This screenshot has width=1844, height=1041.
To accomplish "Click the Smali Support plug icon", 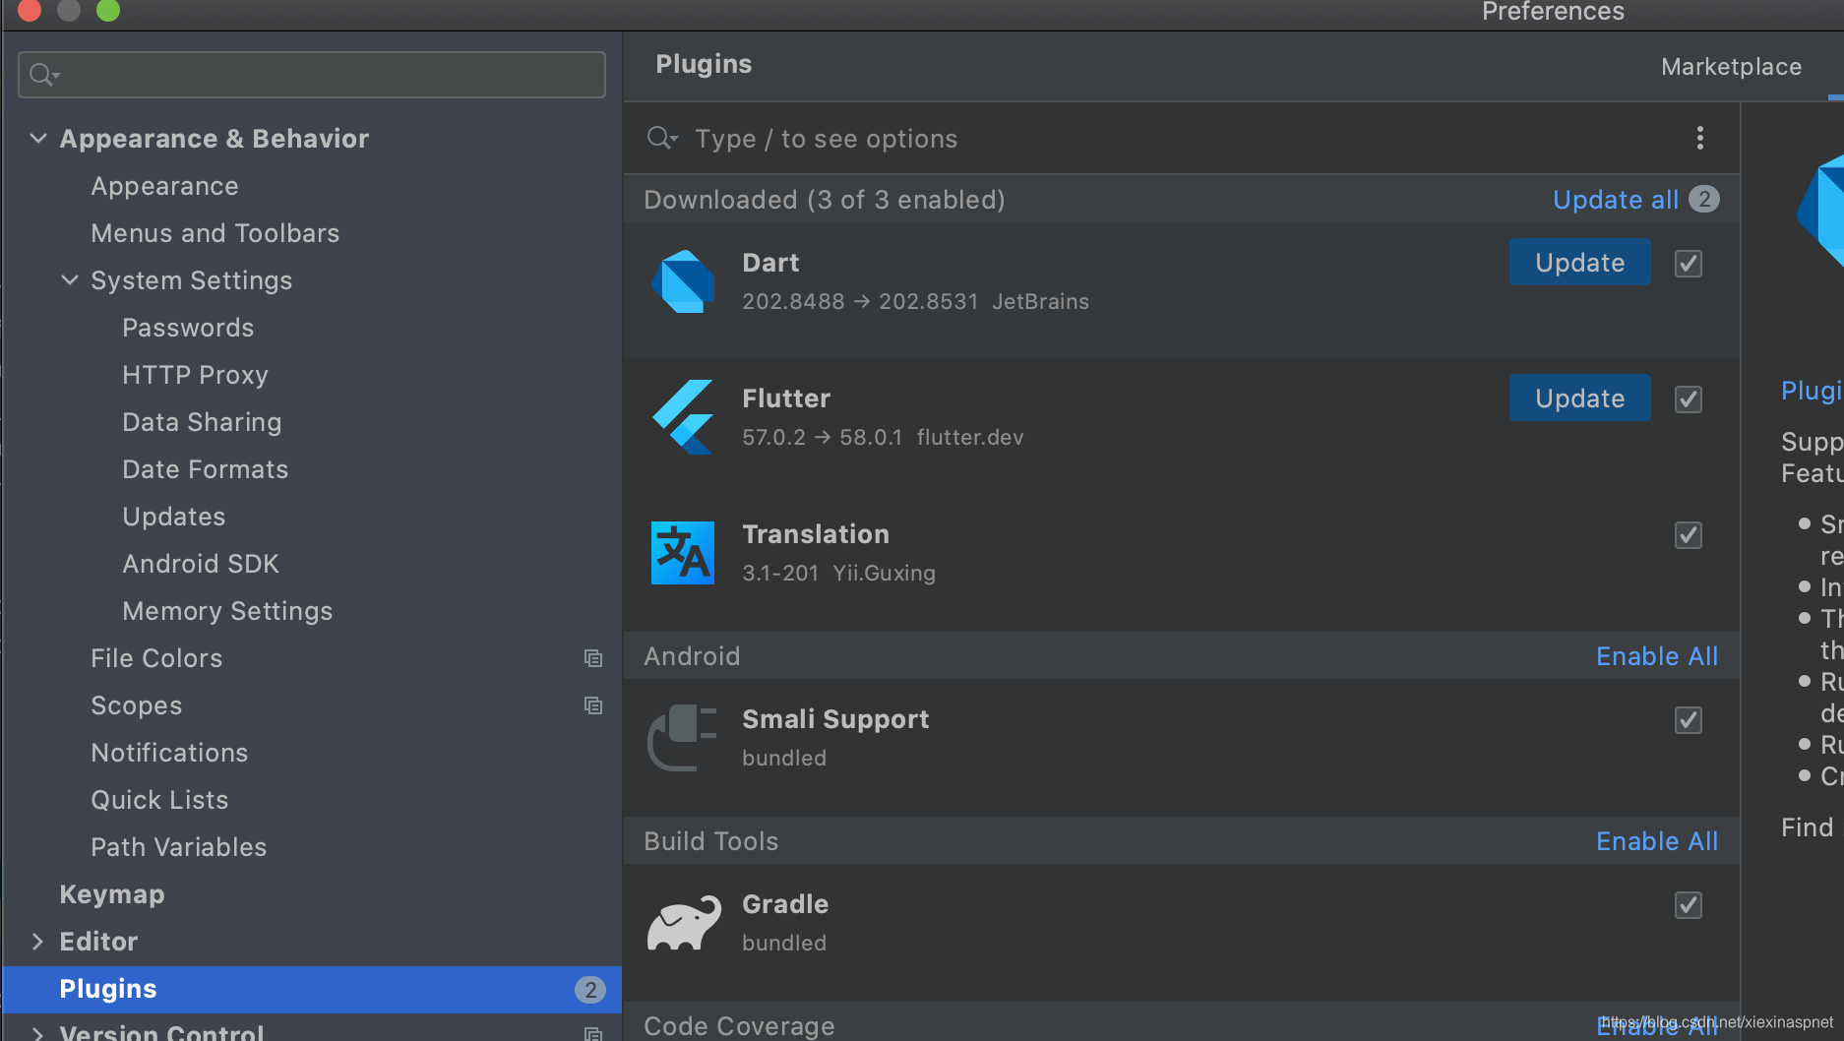I will (x=683, y=738).
